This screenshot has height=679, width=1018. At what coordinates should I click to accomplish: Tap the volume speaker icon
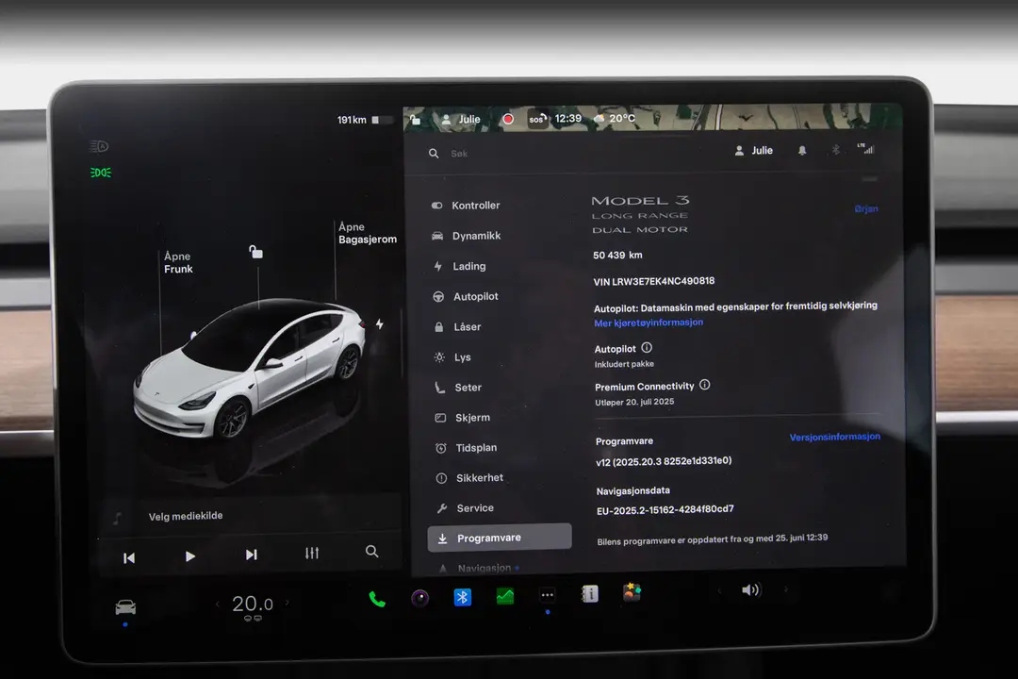(750, 590)
